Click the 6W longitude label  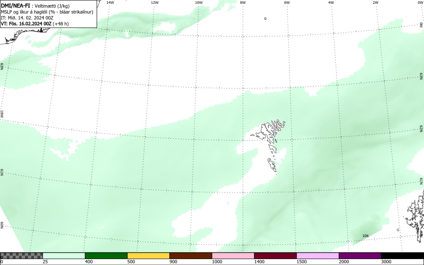pyautogui.click(x=287, y=3)
